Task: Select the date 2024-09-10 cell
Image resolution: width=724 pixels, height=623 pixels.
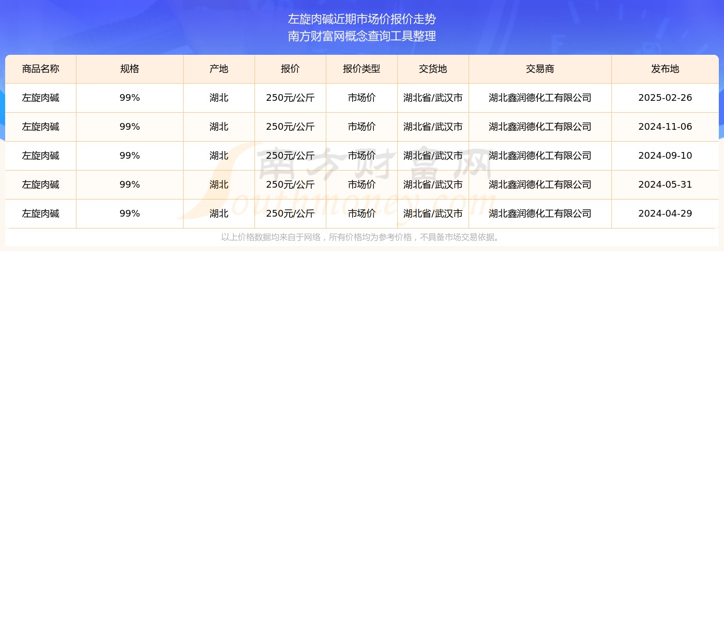Action: coord(665,156)
